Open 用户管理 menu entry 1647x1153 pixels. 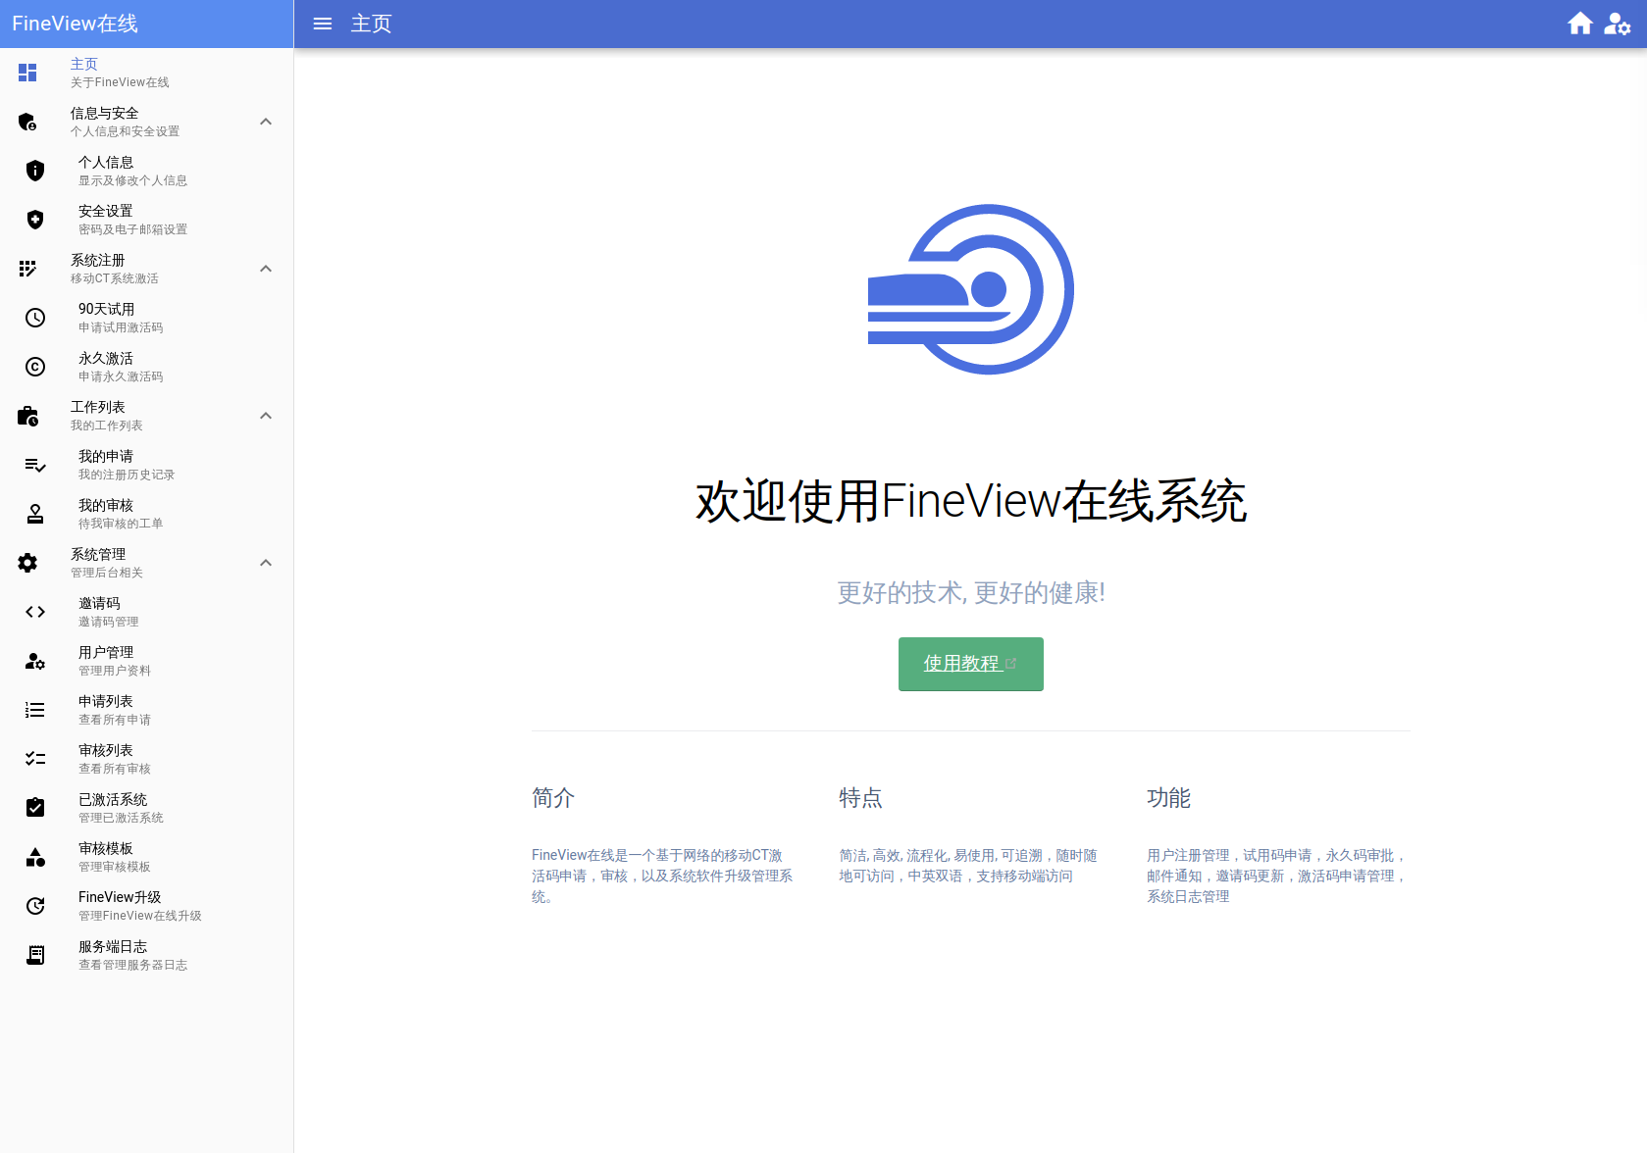click(147, 661)
